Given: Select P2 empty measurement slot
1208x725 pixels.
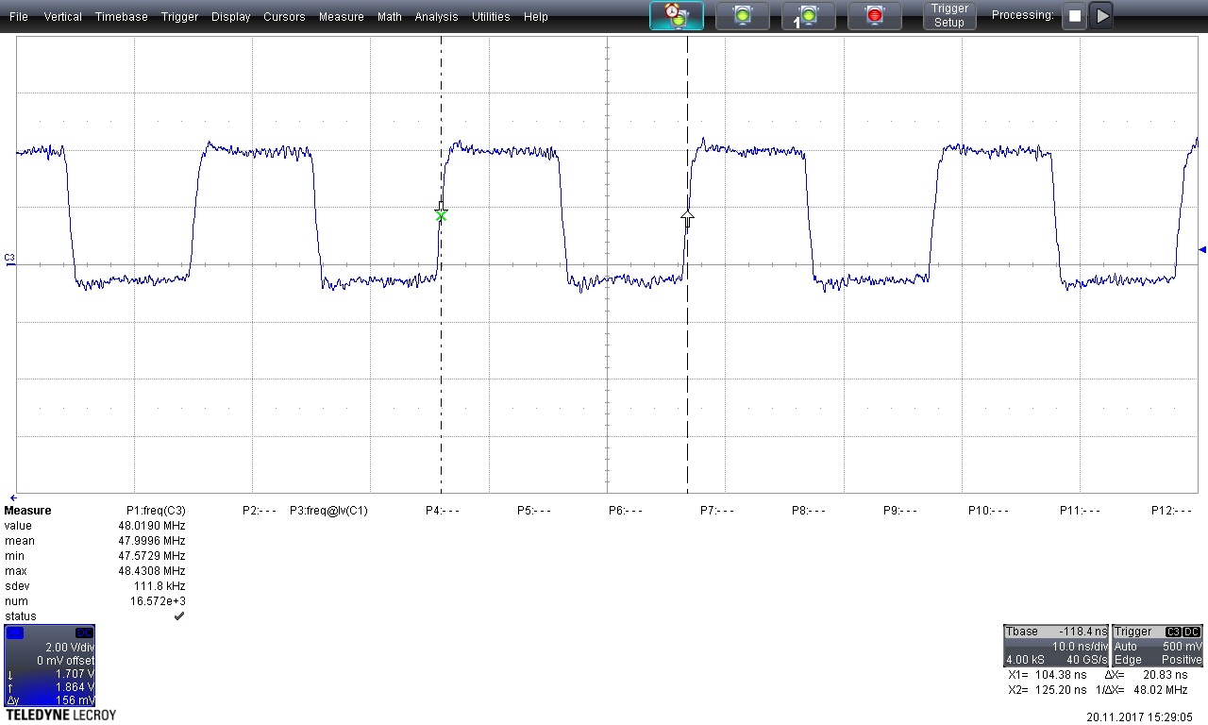Looking at the screenshot, I should pyautogui.click(x=260, y=511).
